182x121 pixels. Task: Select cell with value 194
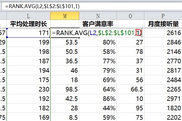(x=29, y=70)
